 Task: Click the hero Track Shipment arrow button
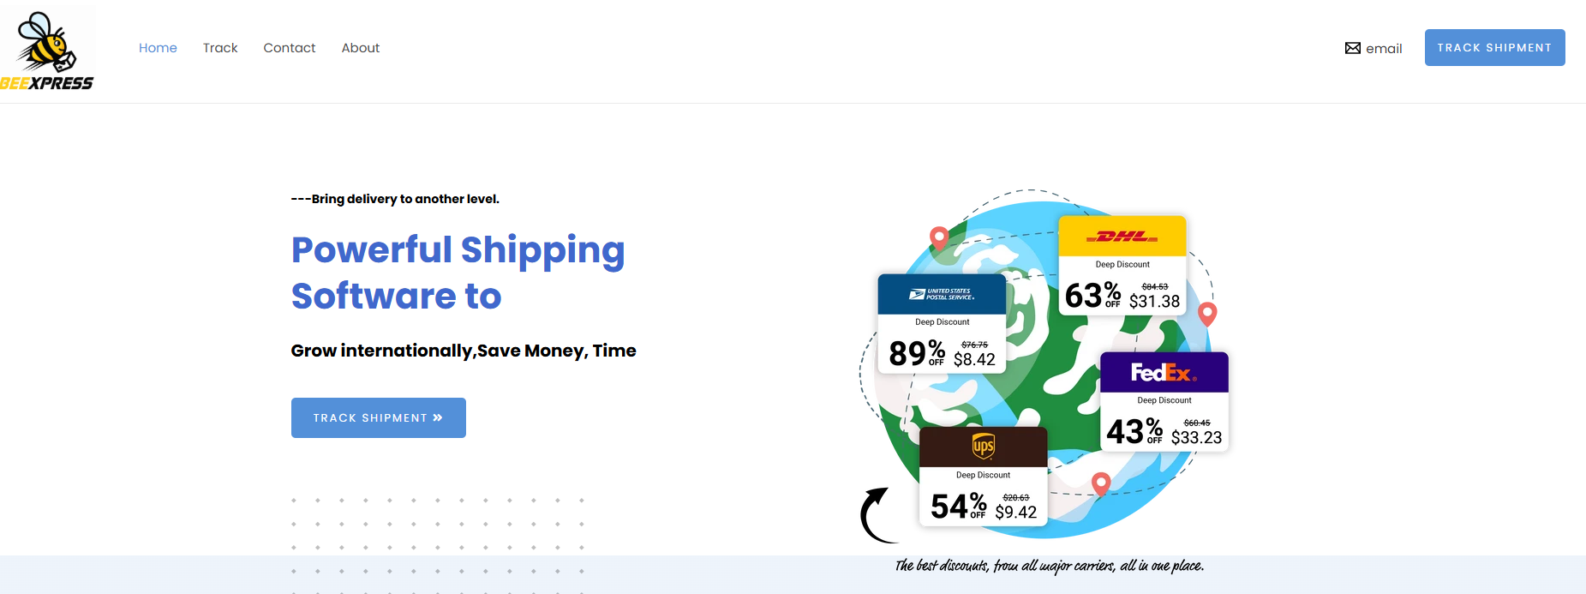click(378, 417)
